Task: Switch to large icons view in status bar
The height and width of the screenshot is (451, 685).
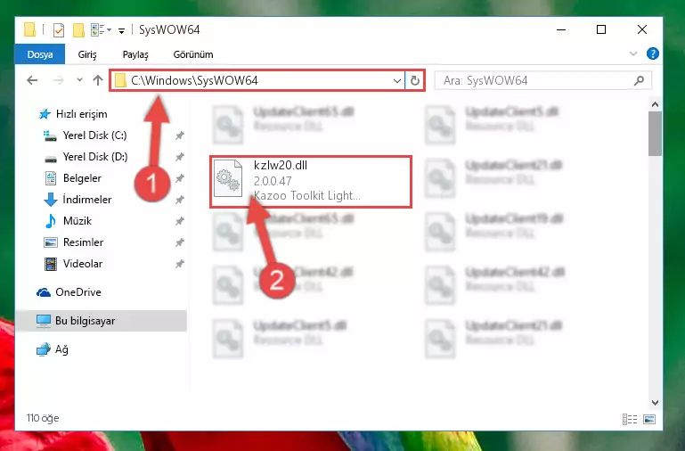Action: click(x=649, y=420)
